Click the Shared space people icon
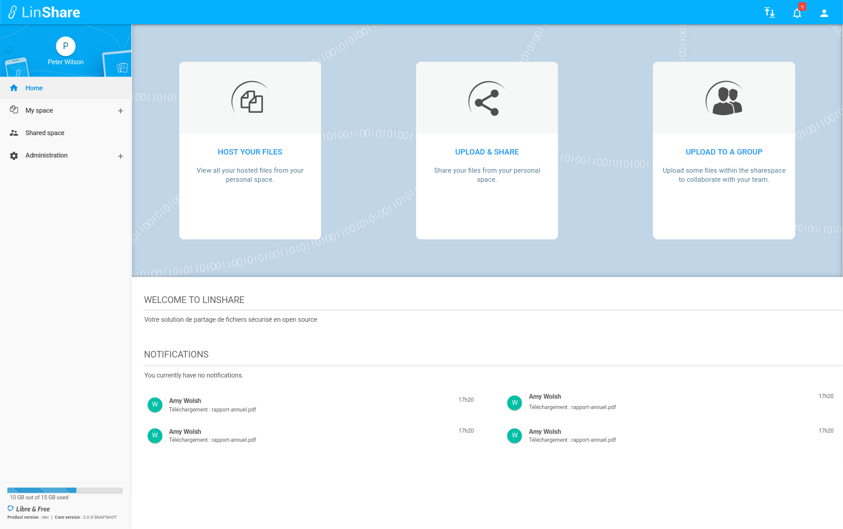This screenshot has width=843, height=529. coord(14,133)
